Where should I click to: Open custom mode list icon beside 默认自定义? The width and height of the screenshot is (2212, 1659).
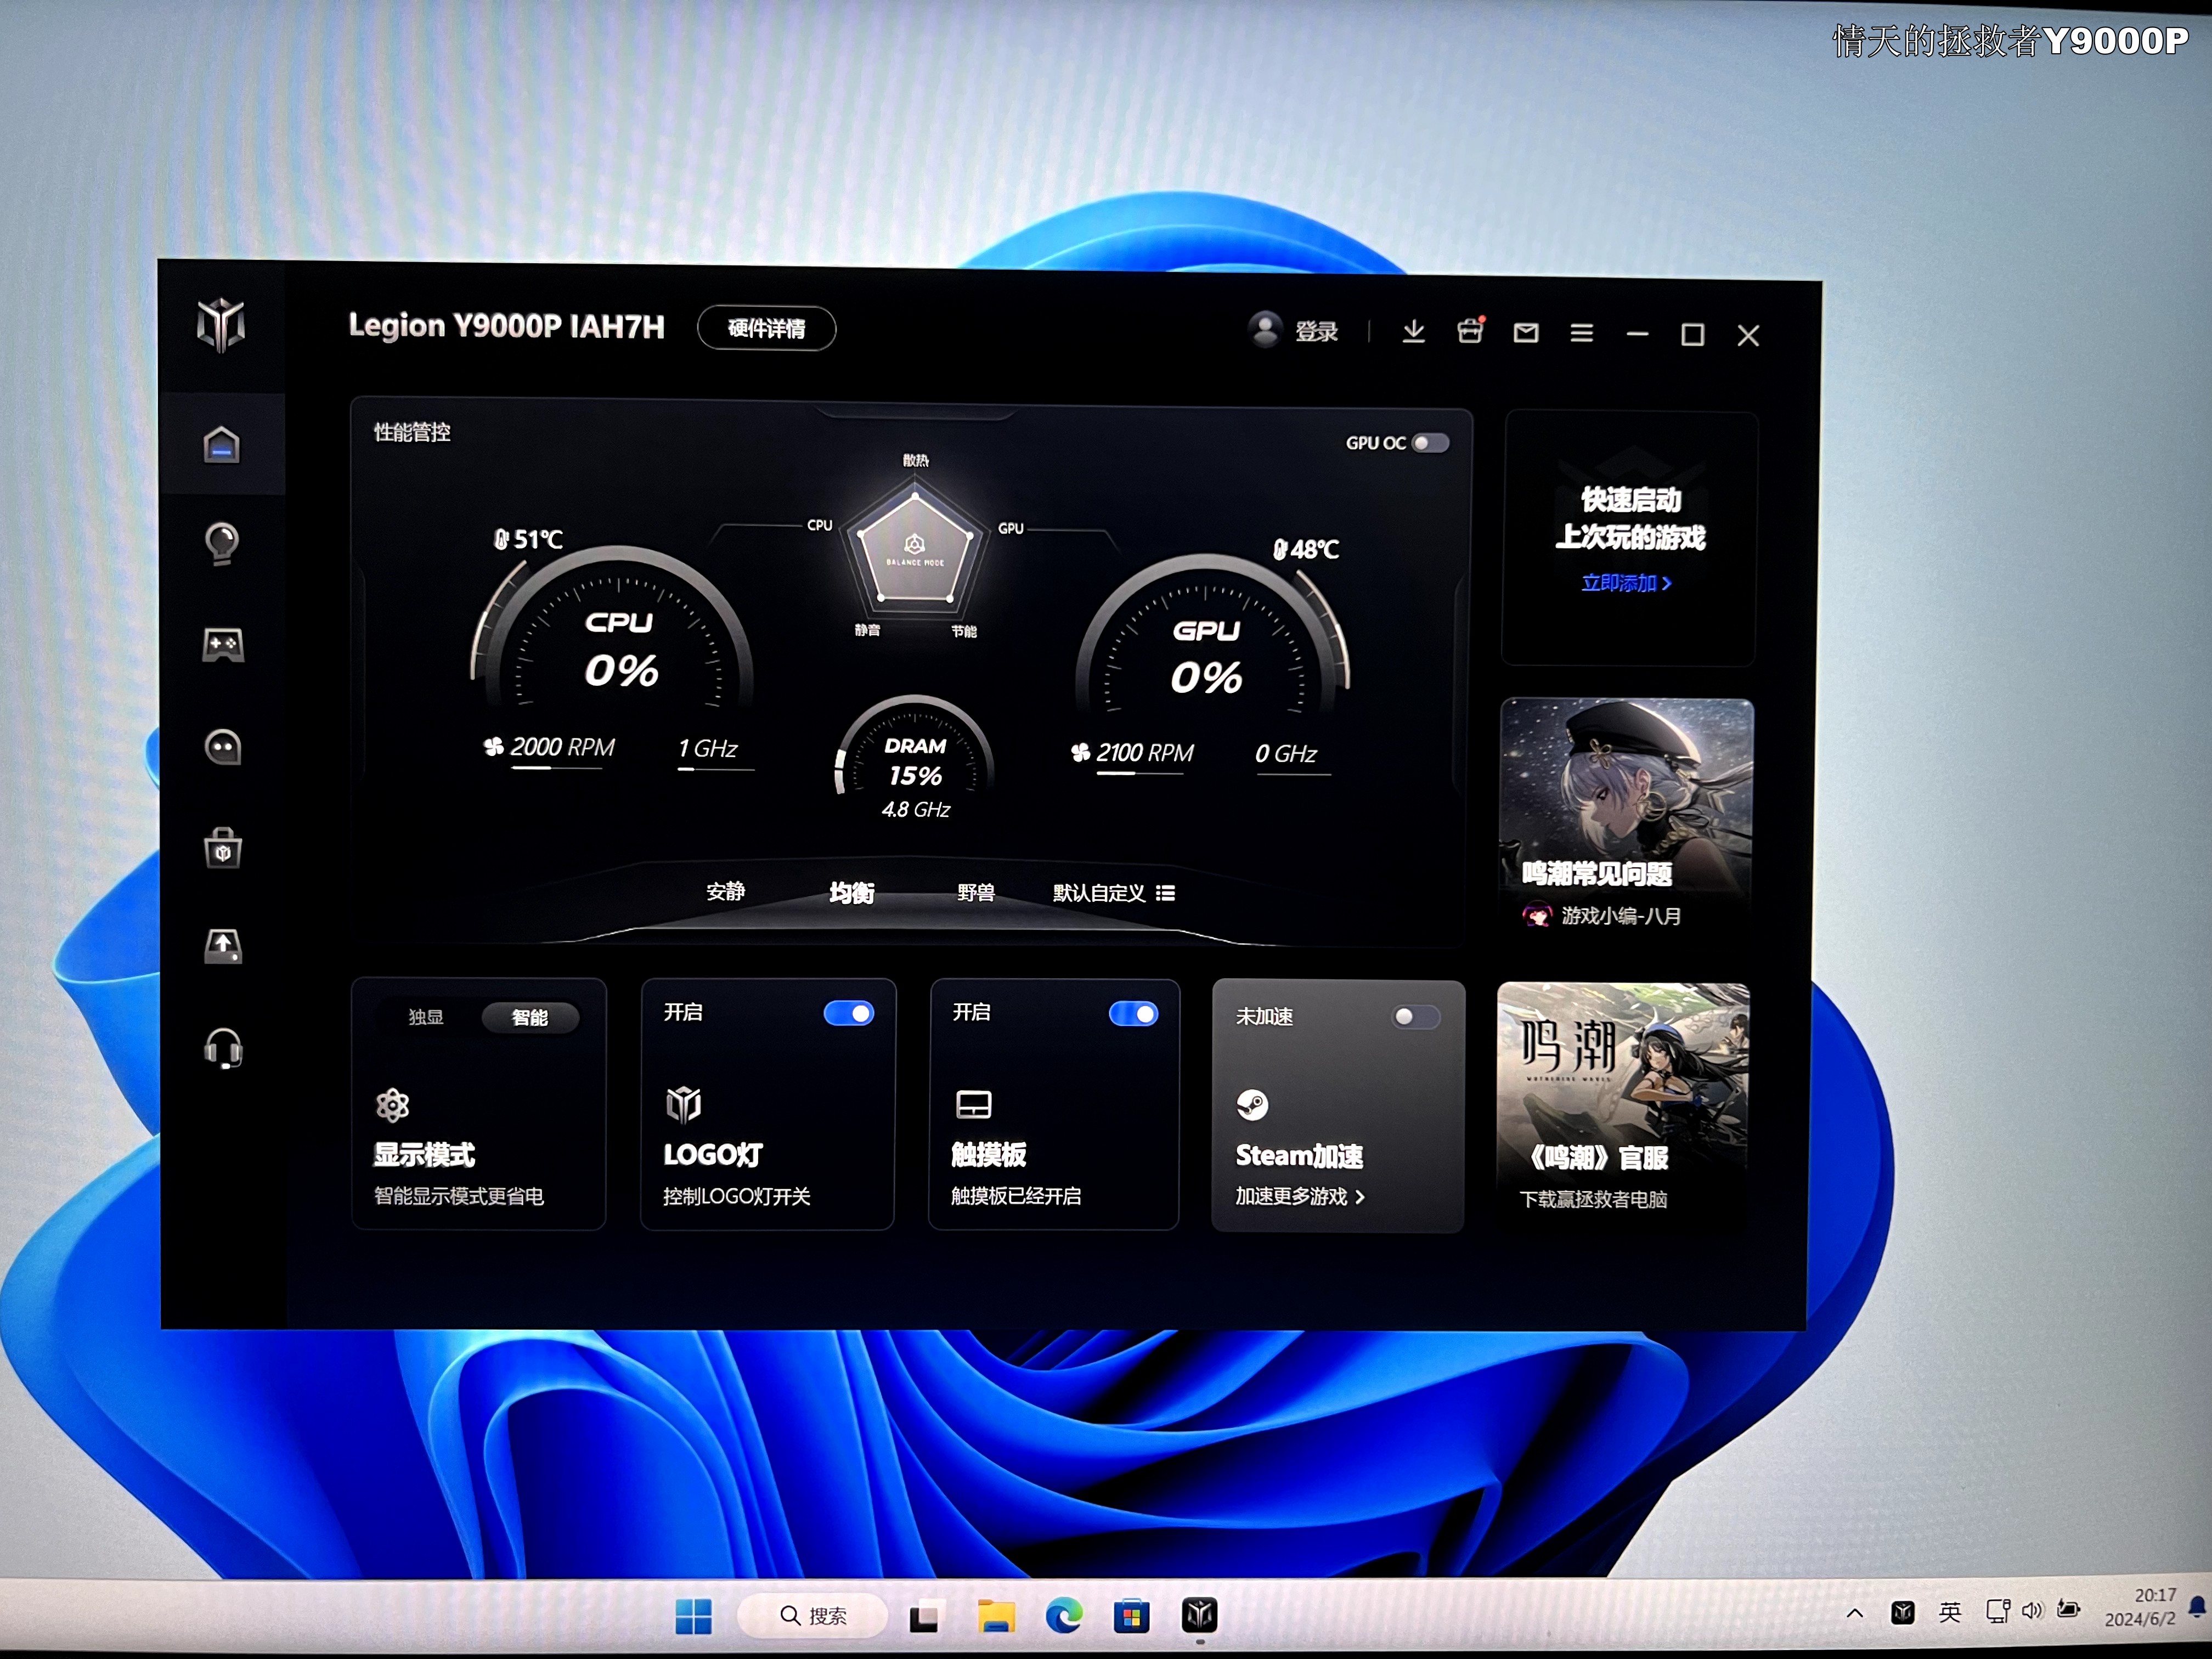point(1165,893)
